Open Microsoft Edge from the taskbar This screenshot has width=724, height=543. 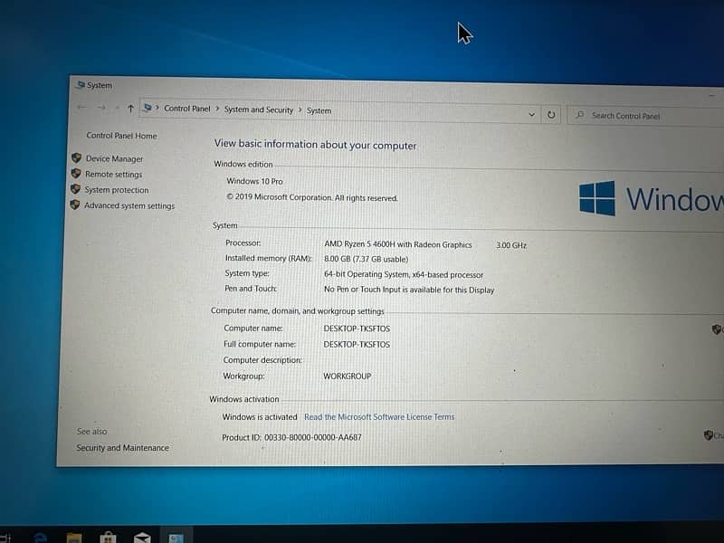click(x=41, y=538)
